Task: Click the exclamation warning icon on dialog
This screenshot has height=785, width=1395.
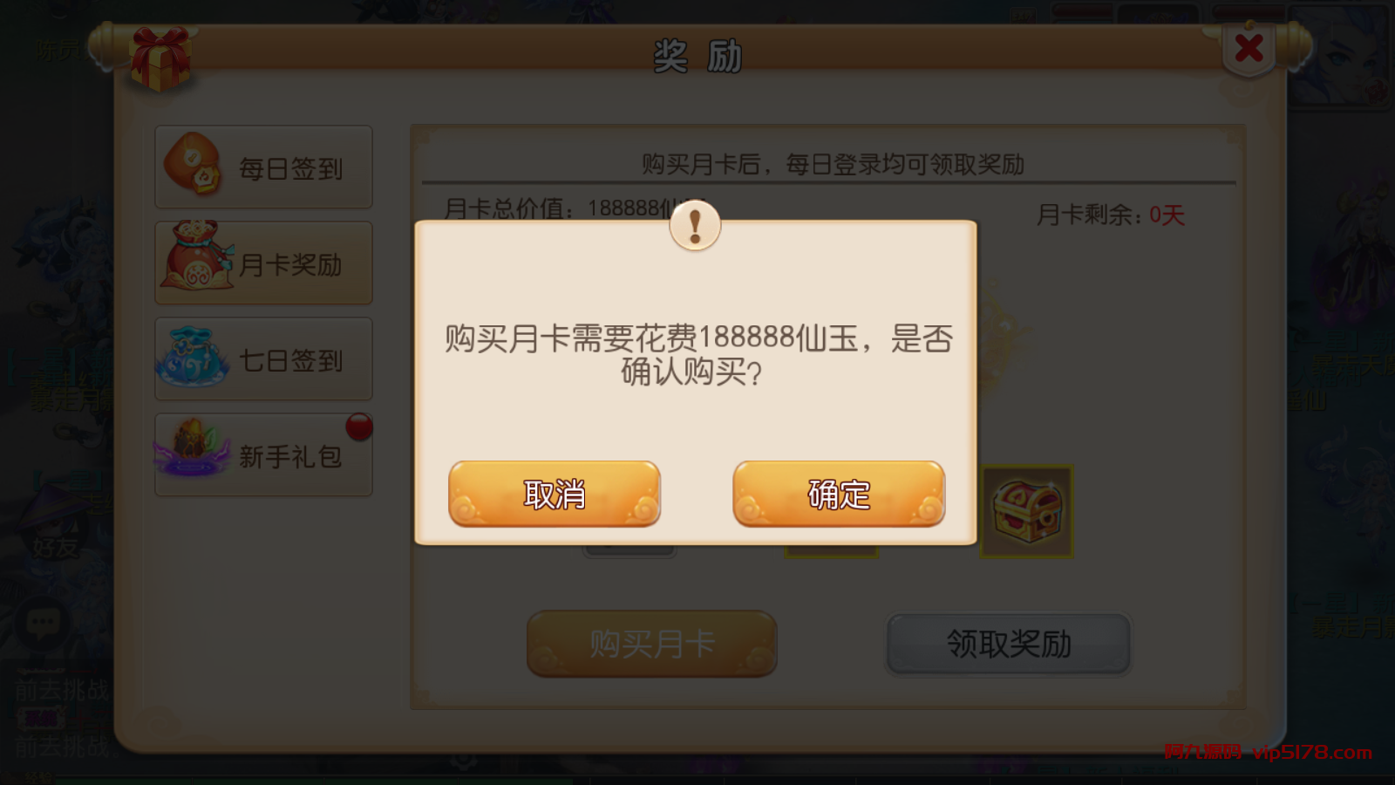Action: coord(695,225)
